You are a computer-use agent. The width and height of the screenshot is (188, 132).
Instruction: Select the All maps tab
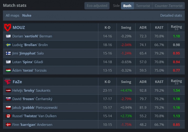13,15
